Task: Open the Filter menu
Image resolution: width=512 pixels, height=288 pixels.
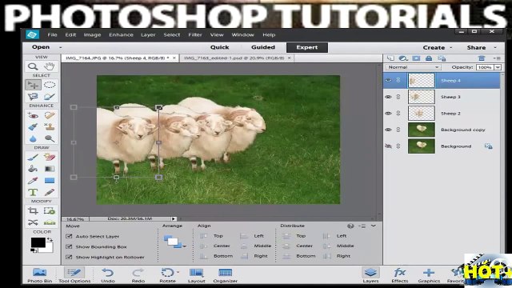Action: [195, 34]
